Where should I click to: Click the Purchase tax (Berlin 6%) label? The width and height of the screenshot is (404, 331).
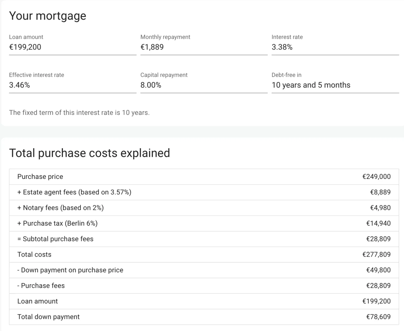pos(57,223)
